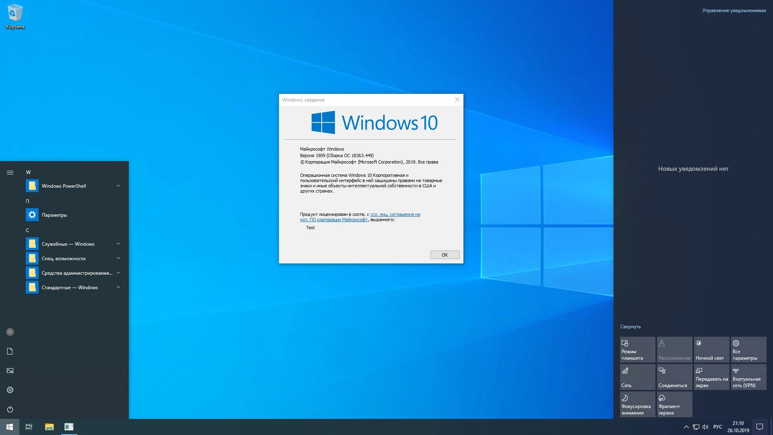Expand Стандартные — Windows chevron
Screen dimensions: 773x435
point(118,287)
